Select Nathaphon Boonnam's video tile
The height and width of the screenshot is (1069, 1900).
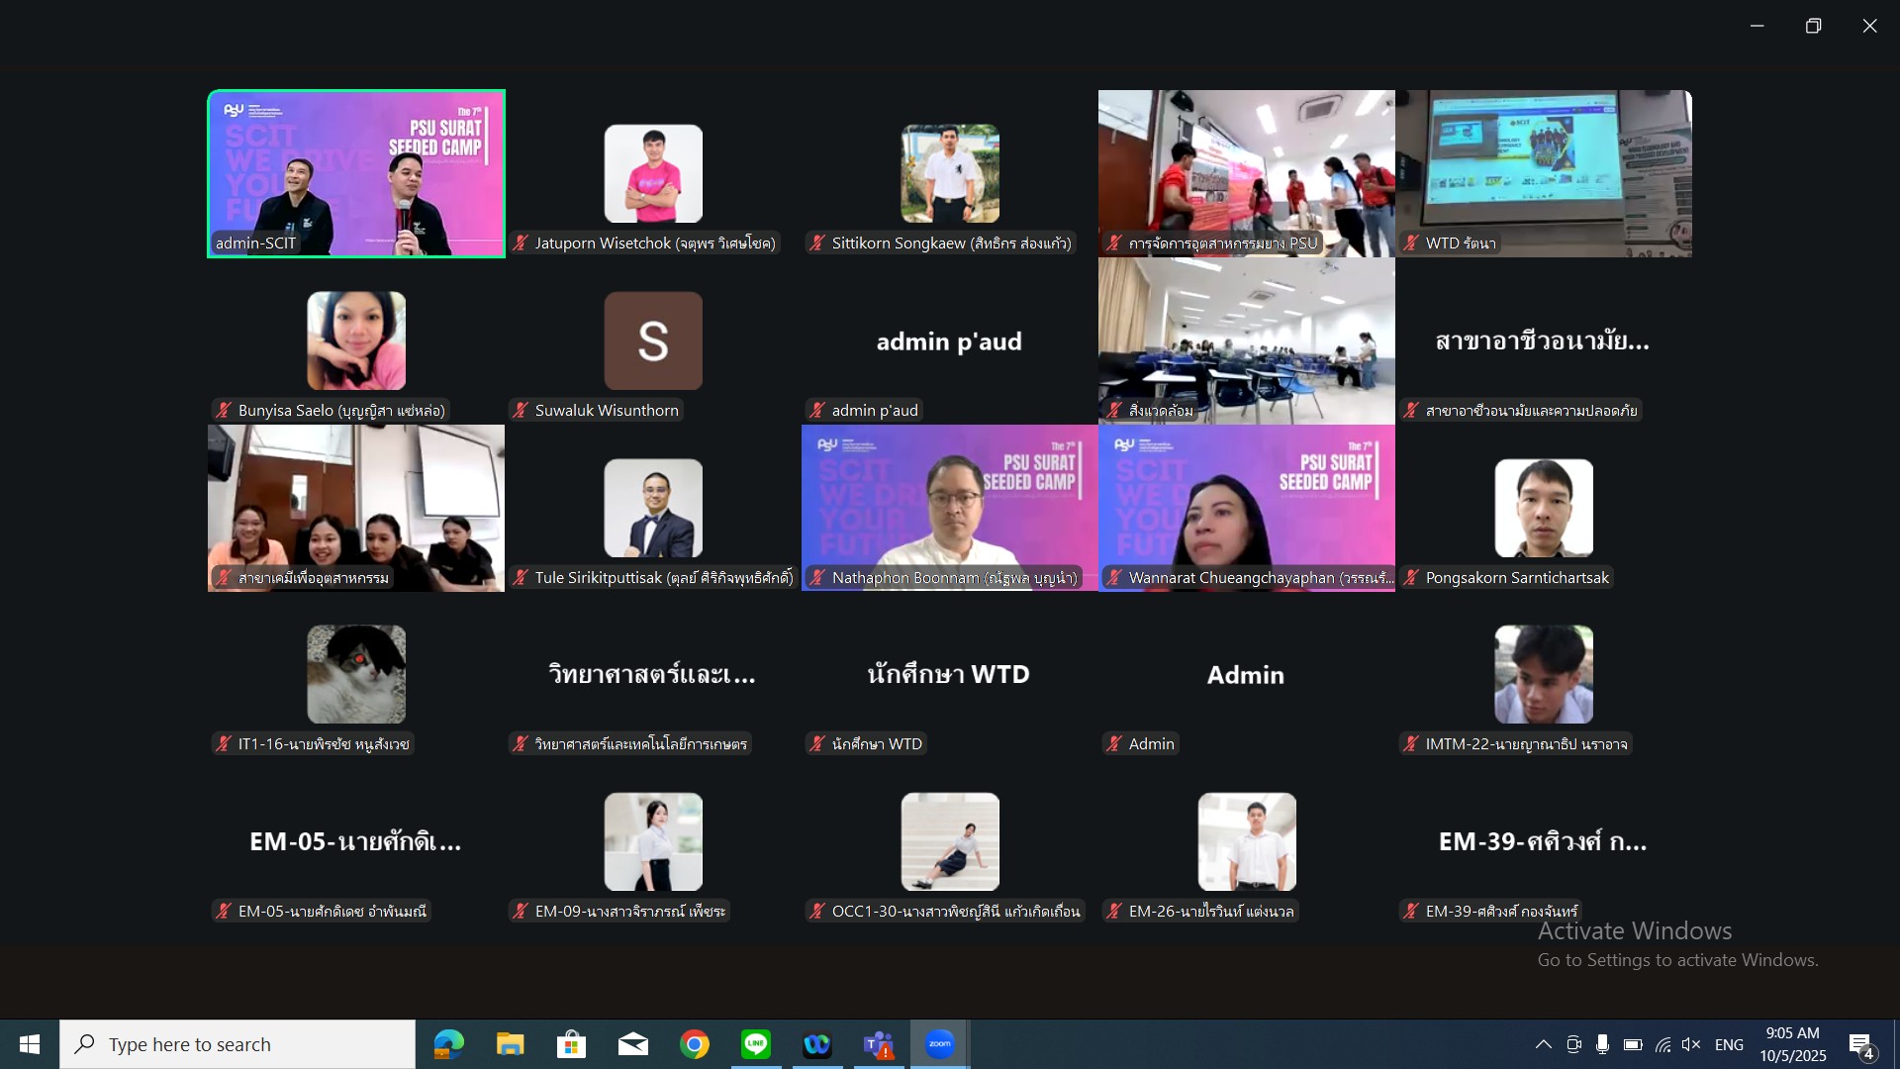click(x=950, y=507)
